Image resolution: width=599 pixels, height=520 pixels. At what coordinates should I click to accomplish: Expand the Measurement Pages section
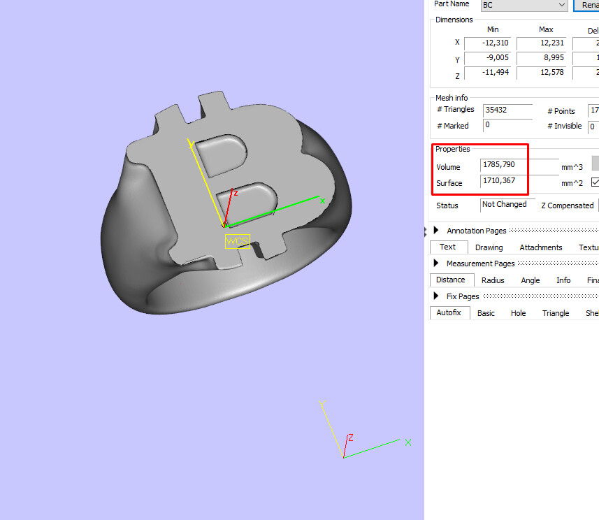coord(436,263)
